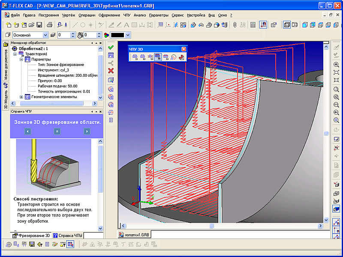Click the green checkmark to confirm the operation
Image resolution: width=343 pixels, height=257 pixels.
point(111,47)
